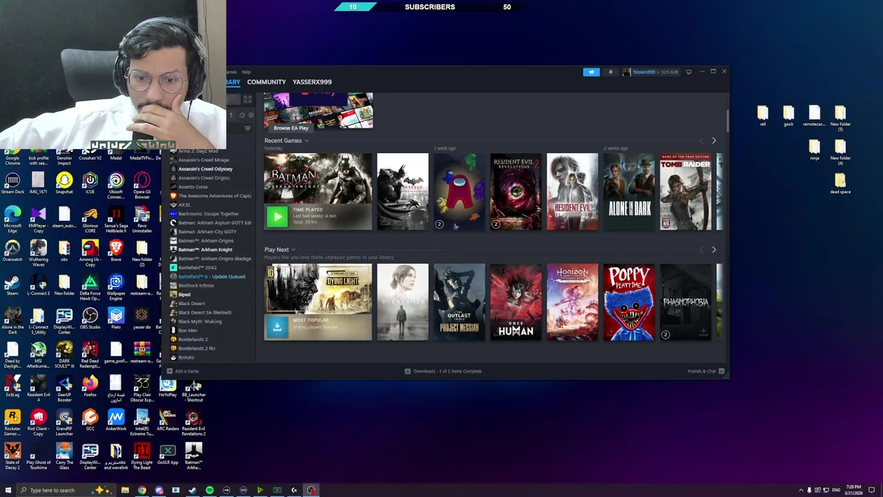Open Once Human game tile
This screenshot has height=497, width=883.
point(516,302)
